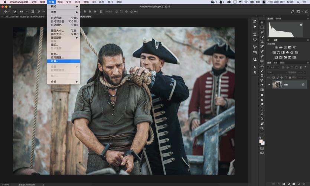This screenshot has width=310, height=186.
Task: Select the Crop tool
Action: coord(262,42)
